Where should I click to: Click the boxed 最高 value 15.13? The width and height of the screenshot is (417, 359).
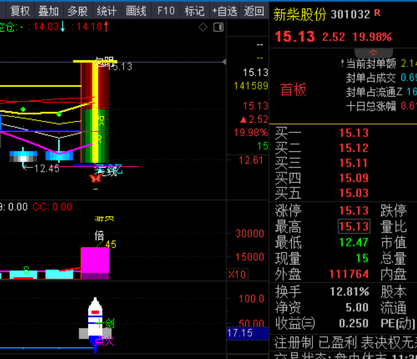point(354,227)
